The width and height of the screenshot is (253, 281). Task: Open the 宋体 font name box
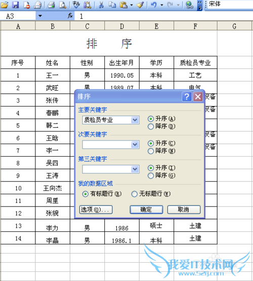(230, 4)
